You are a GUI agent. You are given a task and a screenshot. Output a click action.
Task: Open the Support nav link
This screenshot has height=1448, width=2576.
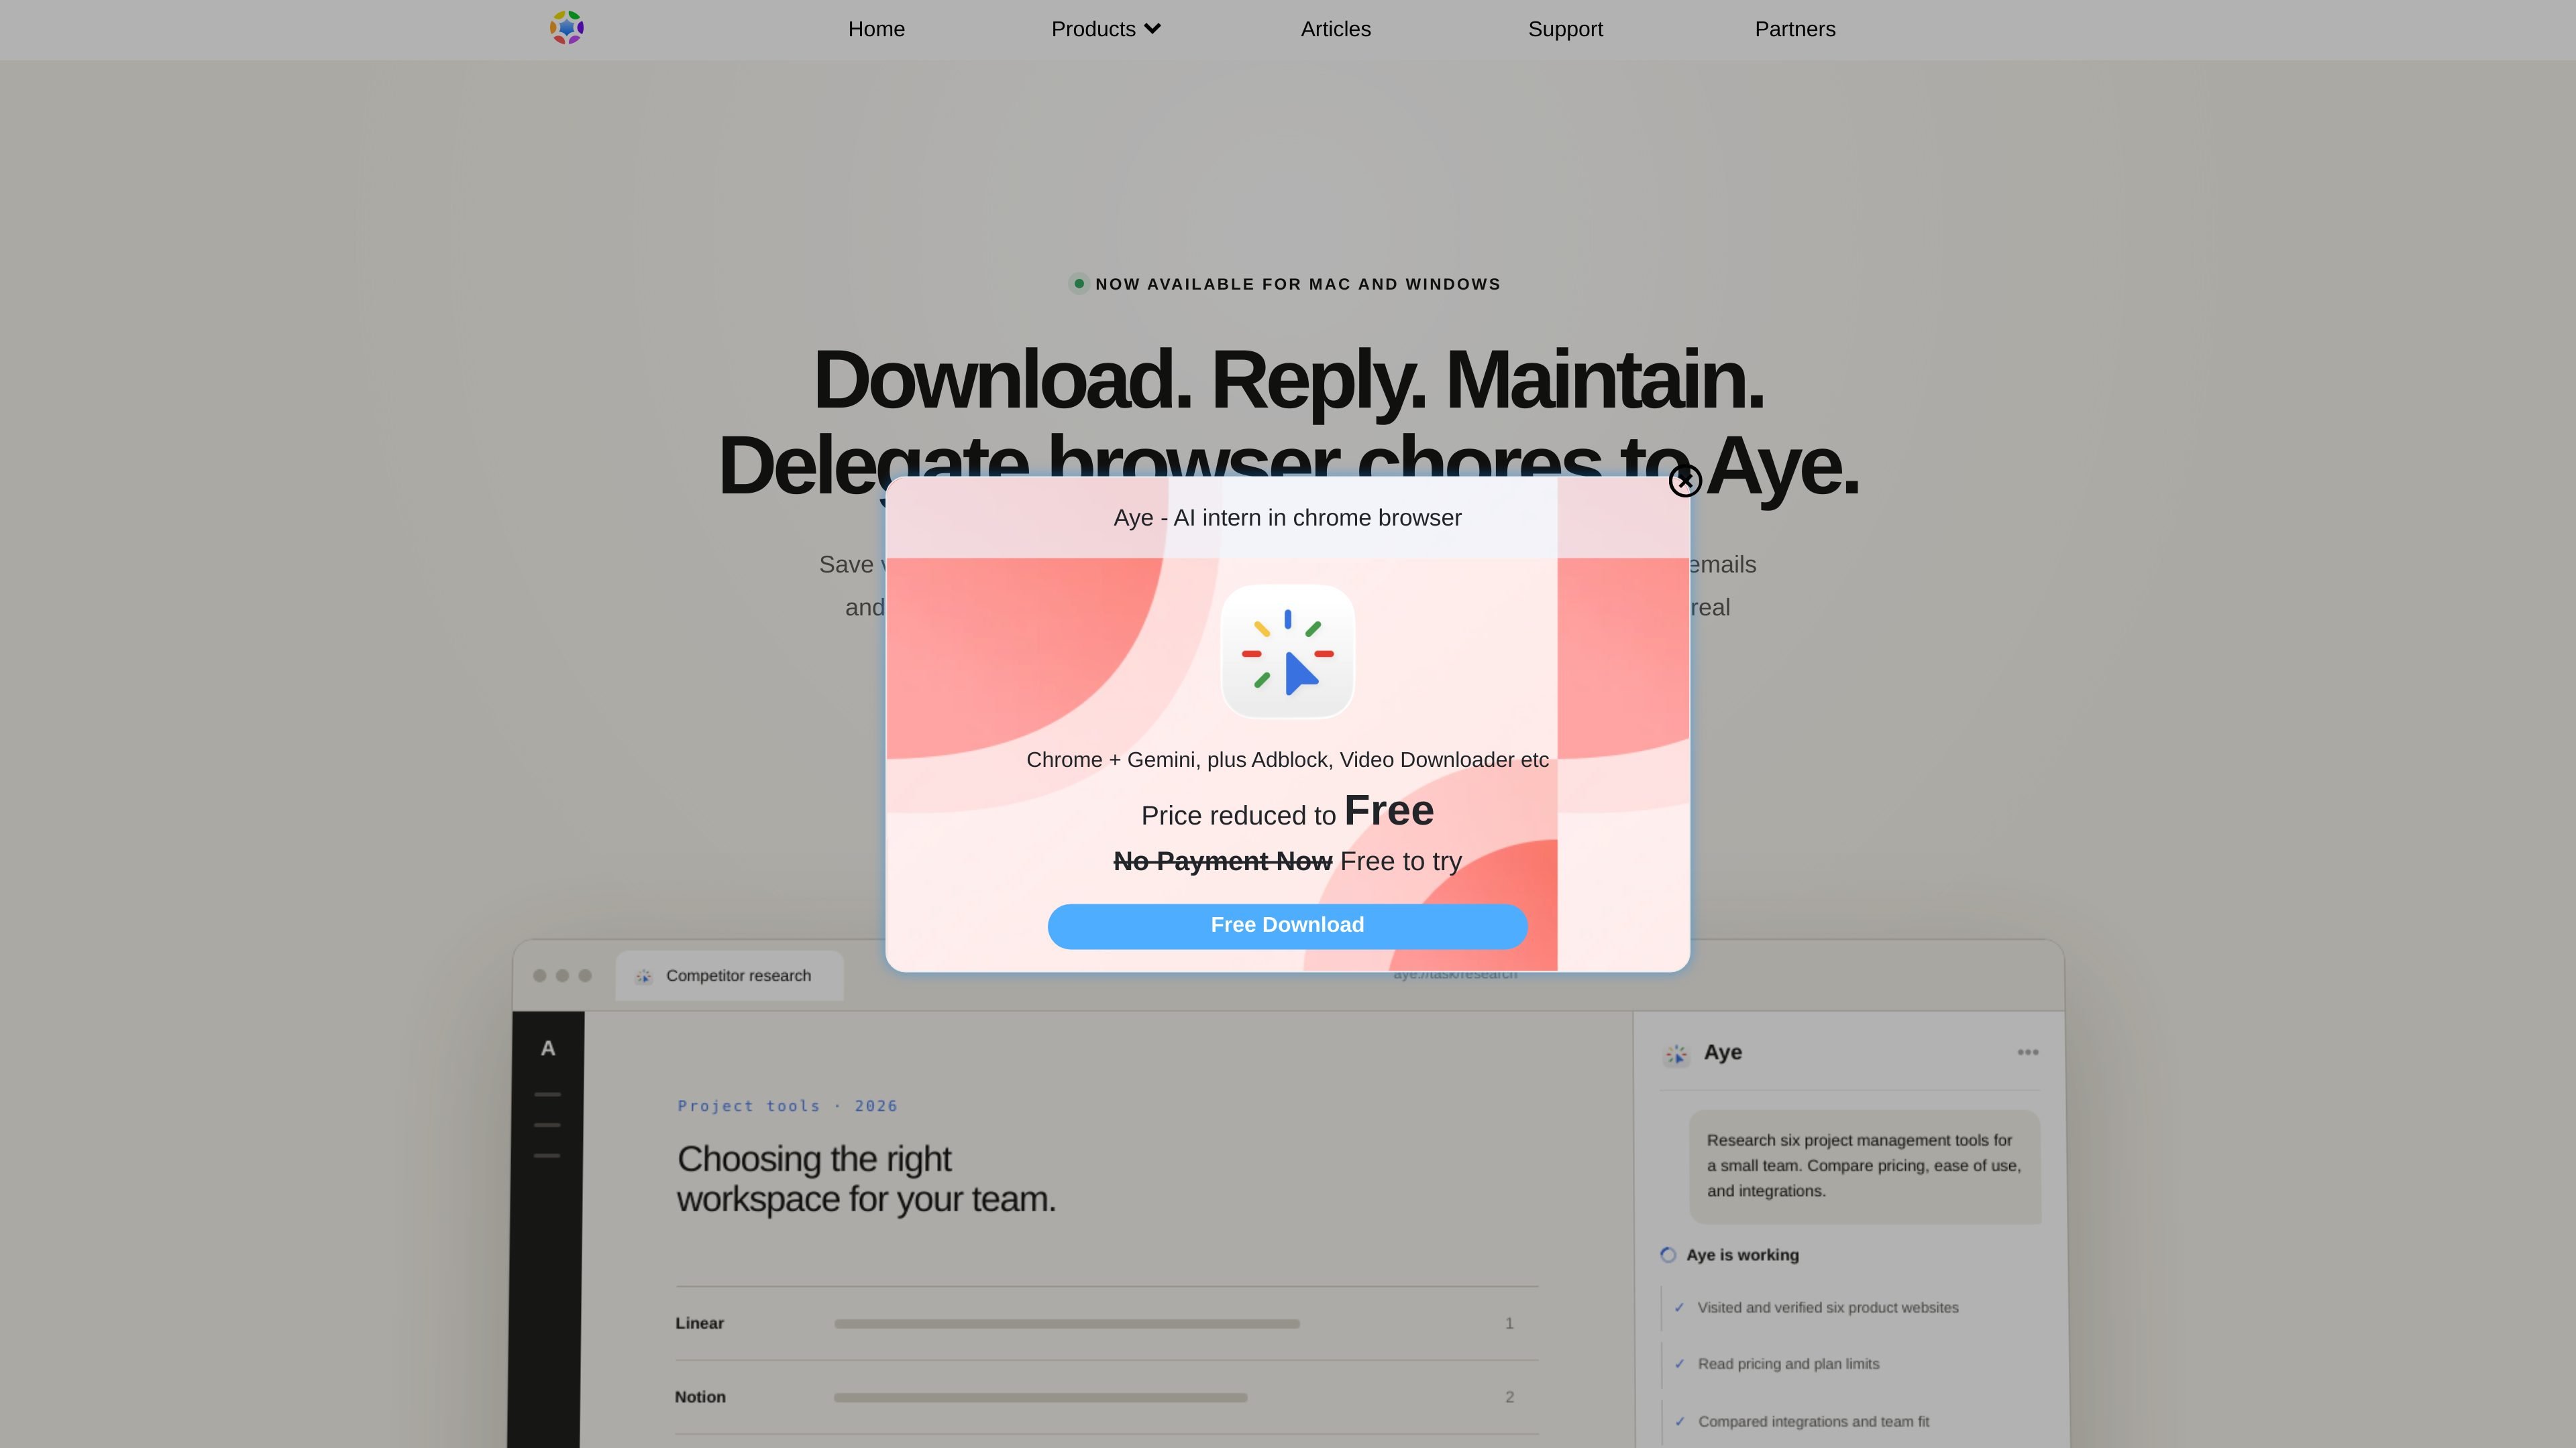click(x=1565, y=29)
